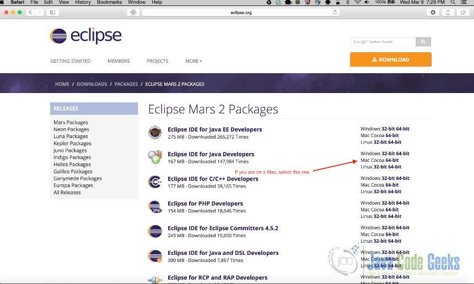The height and width of the screenshot is (284, 474).
Task: Open Eclipse IDE for Java EE Developers title
Action: tap(215, 129)
